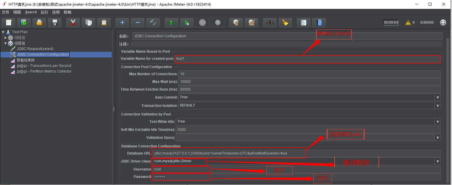
Task: Click Soft Min Evictable Idle Time field
Action: tap(308, 130)
